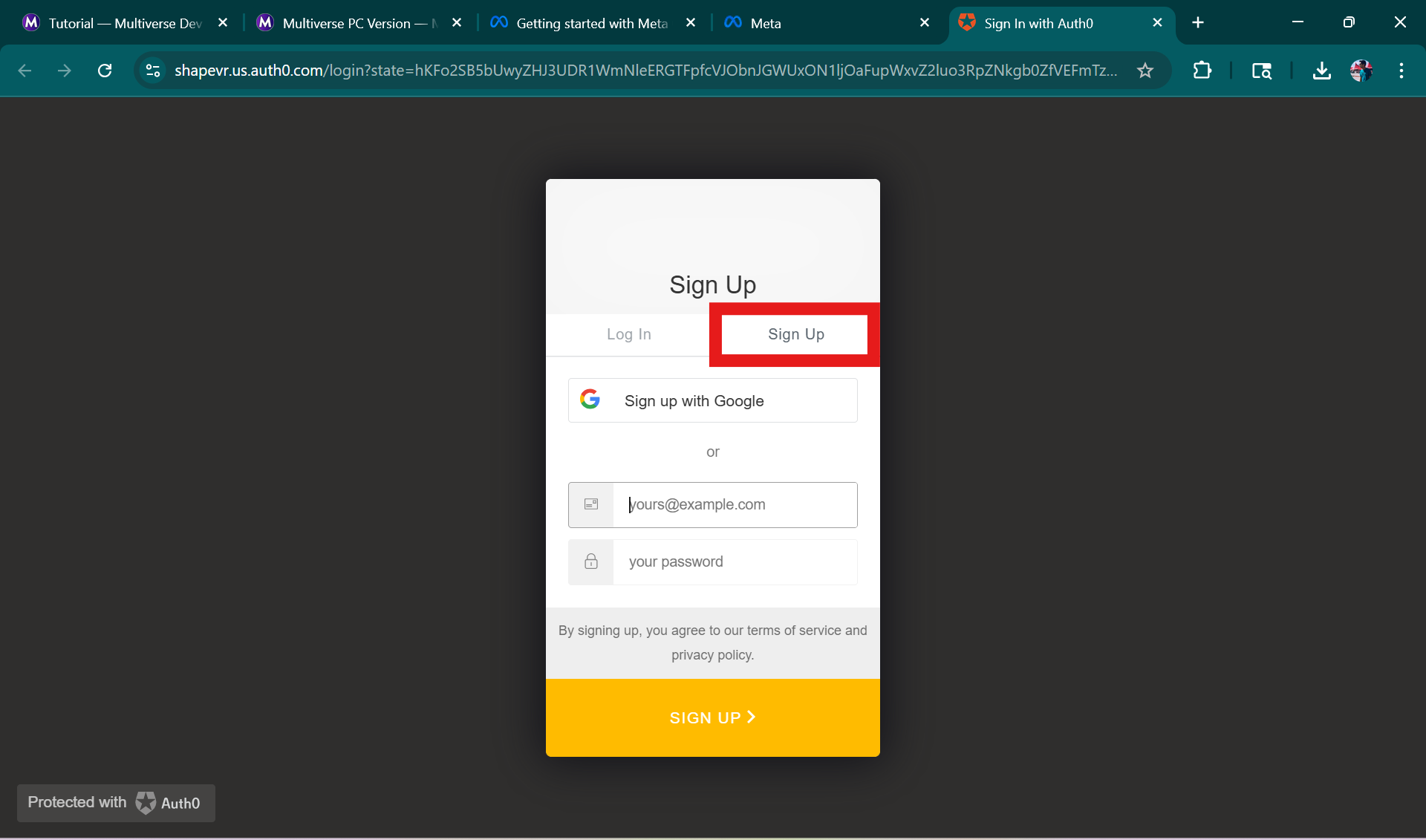This screenshot has width=1426, height=840.
Task: Click the search tabs toolbar icon
Action: [x=1261, y=71]
